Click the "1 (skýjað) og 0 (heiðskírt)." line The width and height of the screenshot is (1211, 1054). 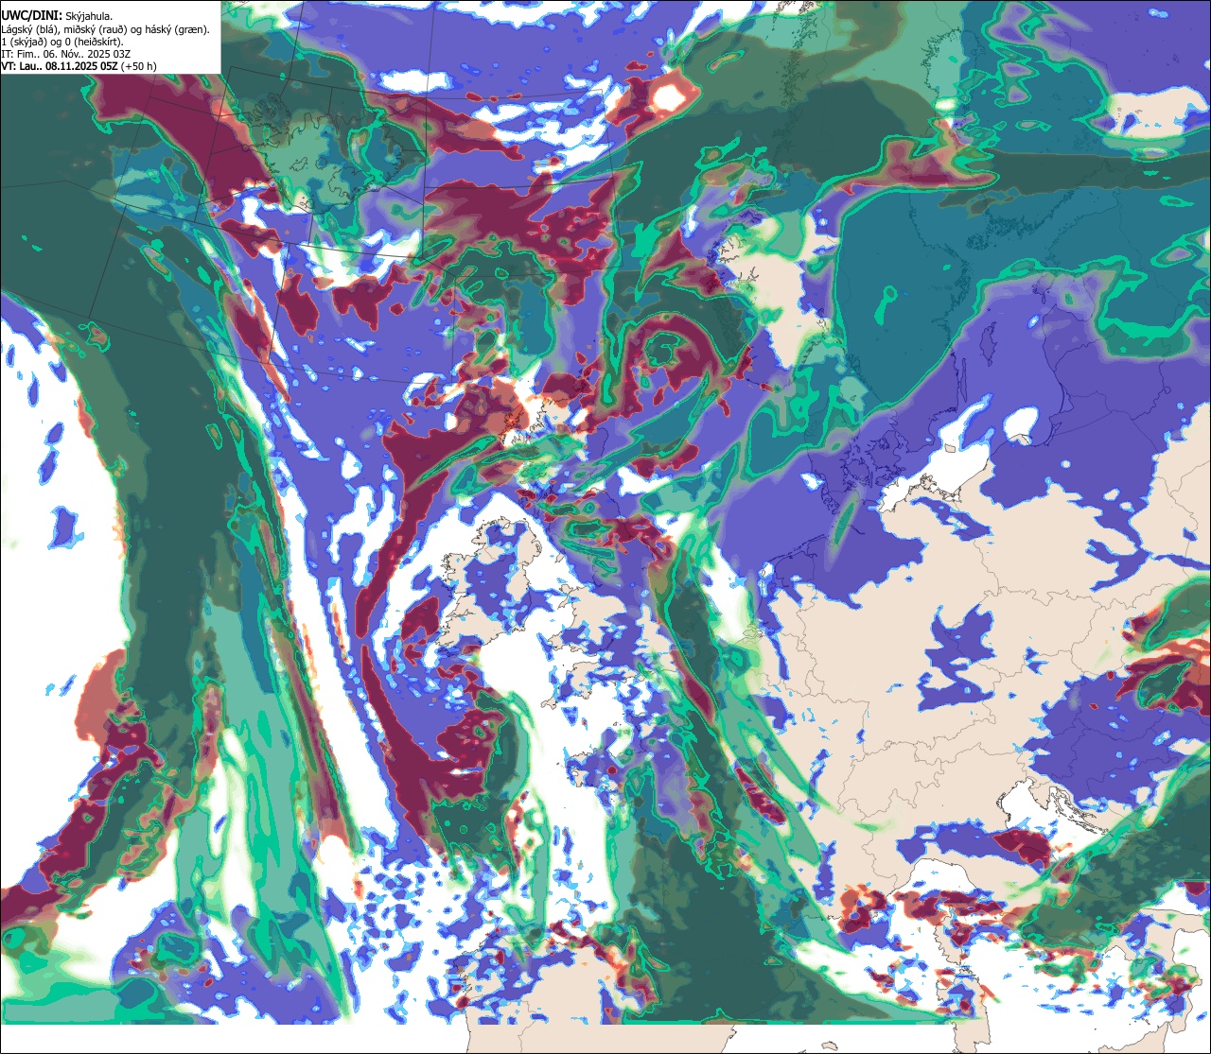click(62, 42)
